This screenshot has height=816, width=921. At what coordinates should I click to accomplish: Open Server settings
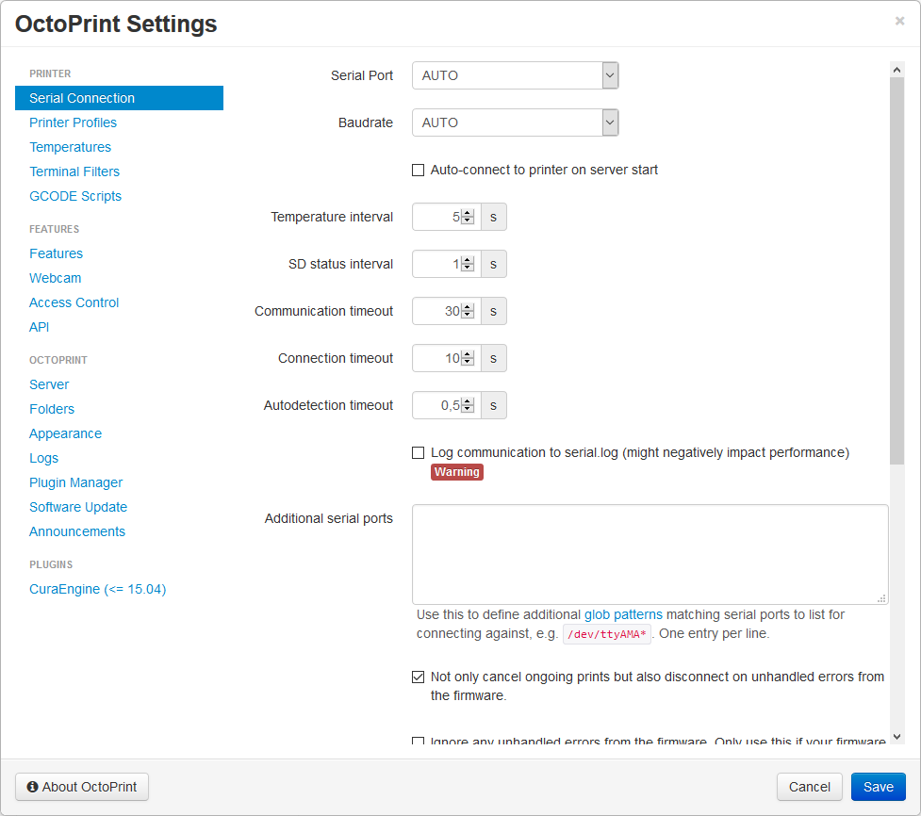point(49,384)
